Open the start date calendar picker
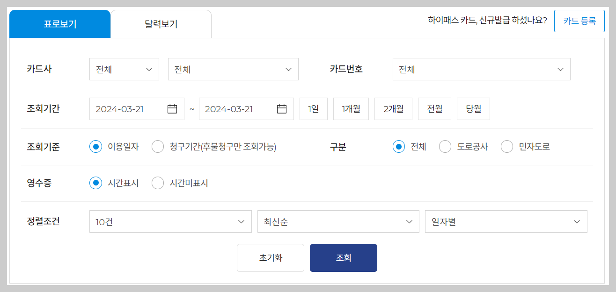616x292 pixels. coord(172,108)
